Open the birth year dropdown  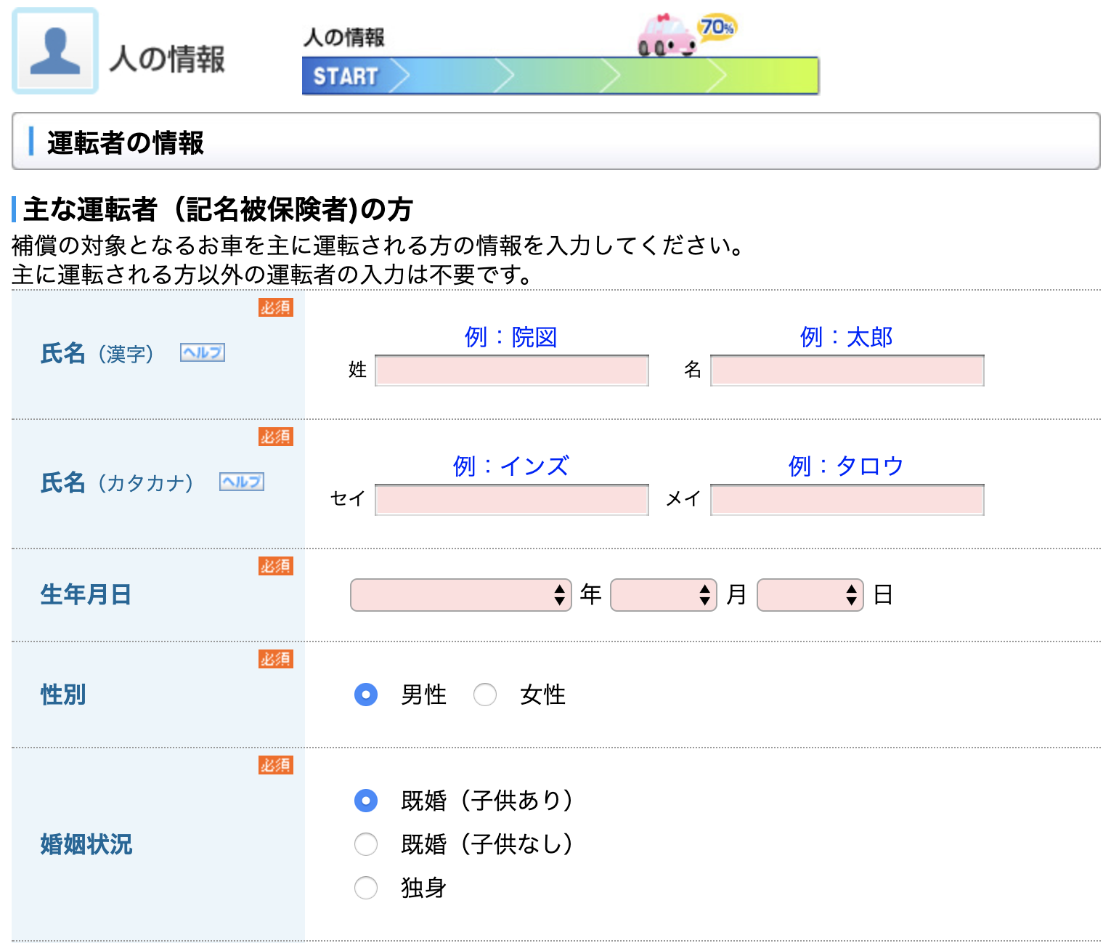460,594
